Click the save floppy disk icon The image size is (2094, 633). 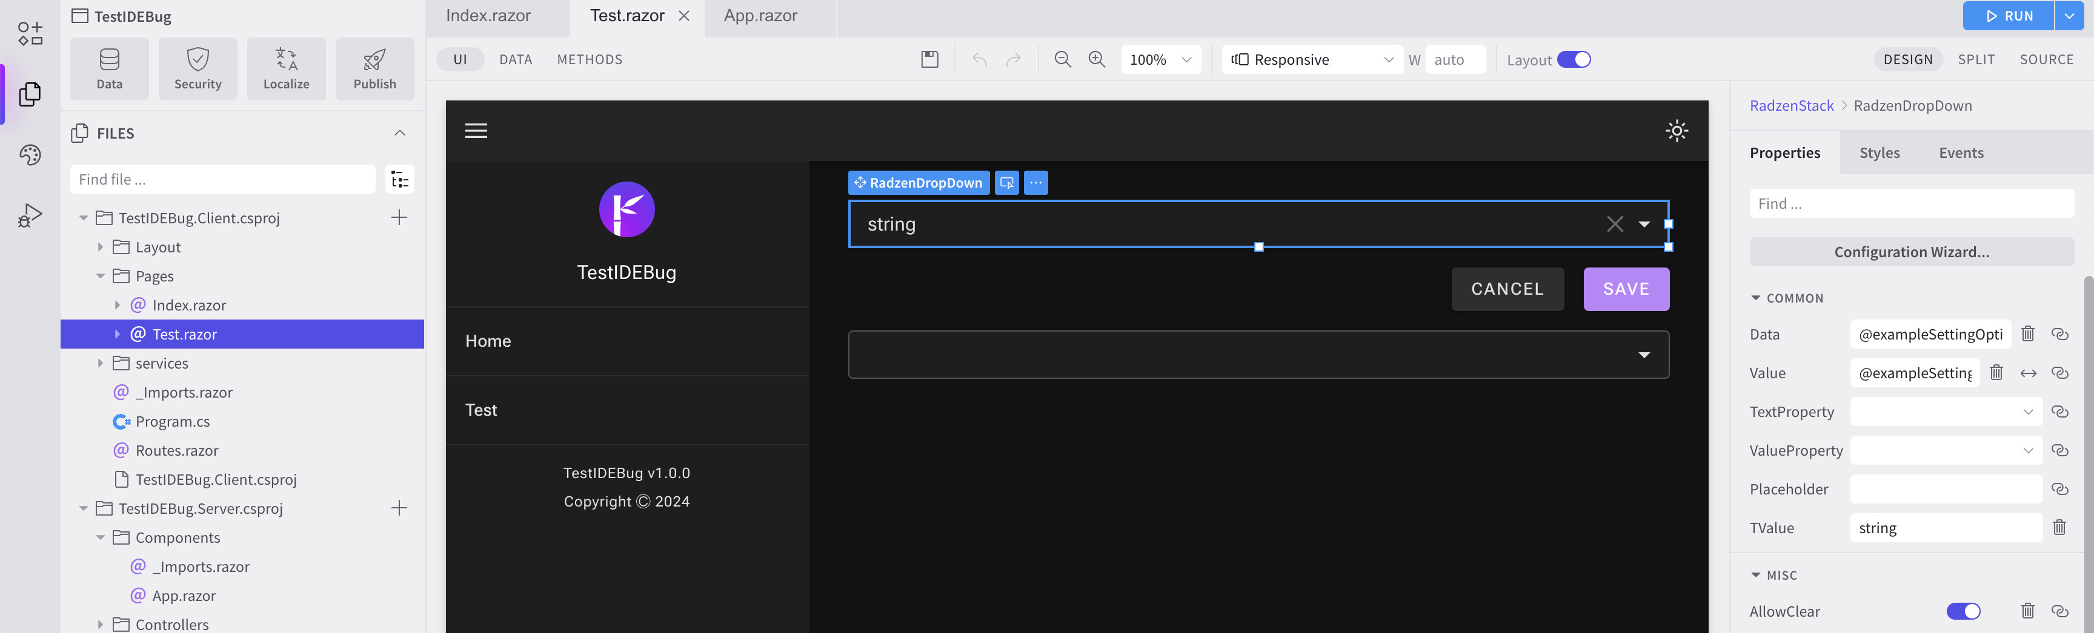tap(930, 59)
